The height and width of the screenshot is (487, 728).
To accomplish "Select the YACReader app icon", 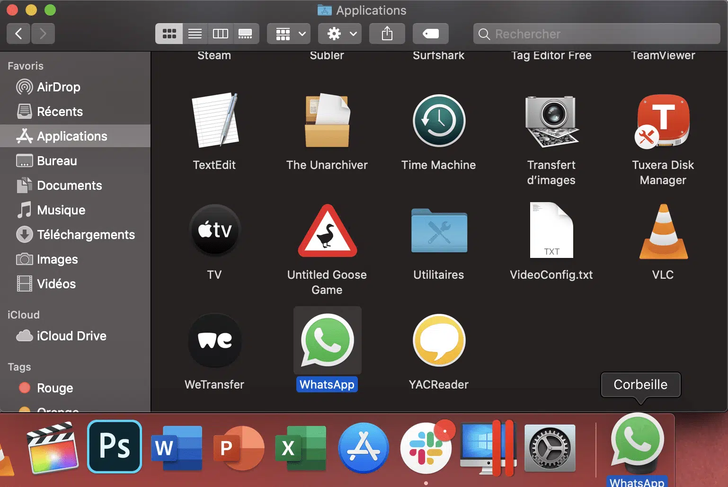I will pyautogui.click(x=439, y=340).
